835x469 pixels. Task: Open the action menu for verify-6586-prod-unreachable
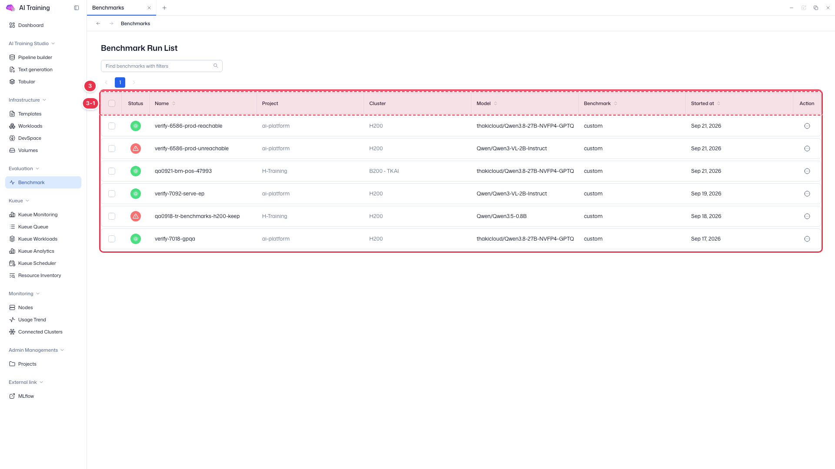(x=807, y=149)
